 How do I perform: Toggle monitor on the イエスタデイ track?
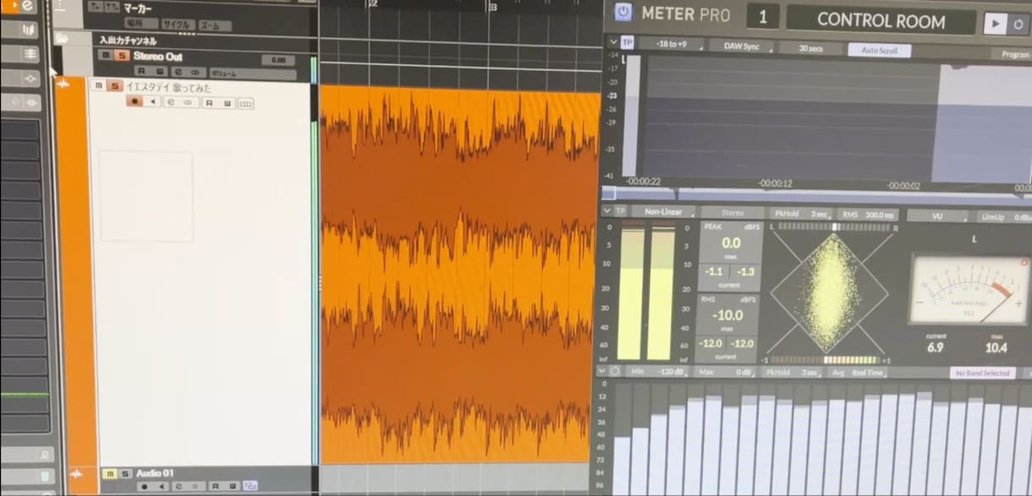153,101
